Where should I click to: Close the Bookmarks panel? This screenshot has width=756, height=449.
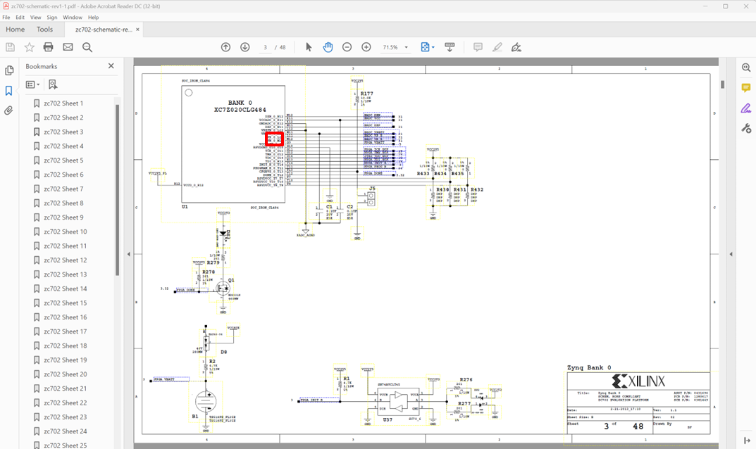coord(111,66)
